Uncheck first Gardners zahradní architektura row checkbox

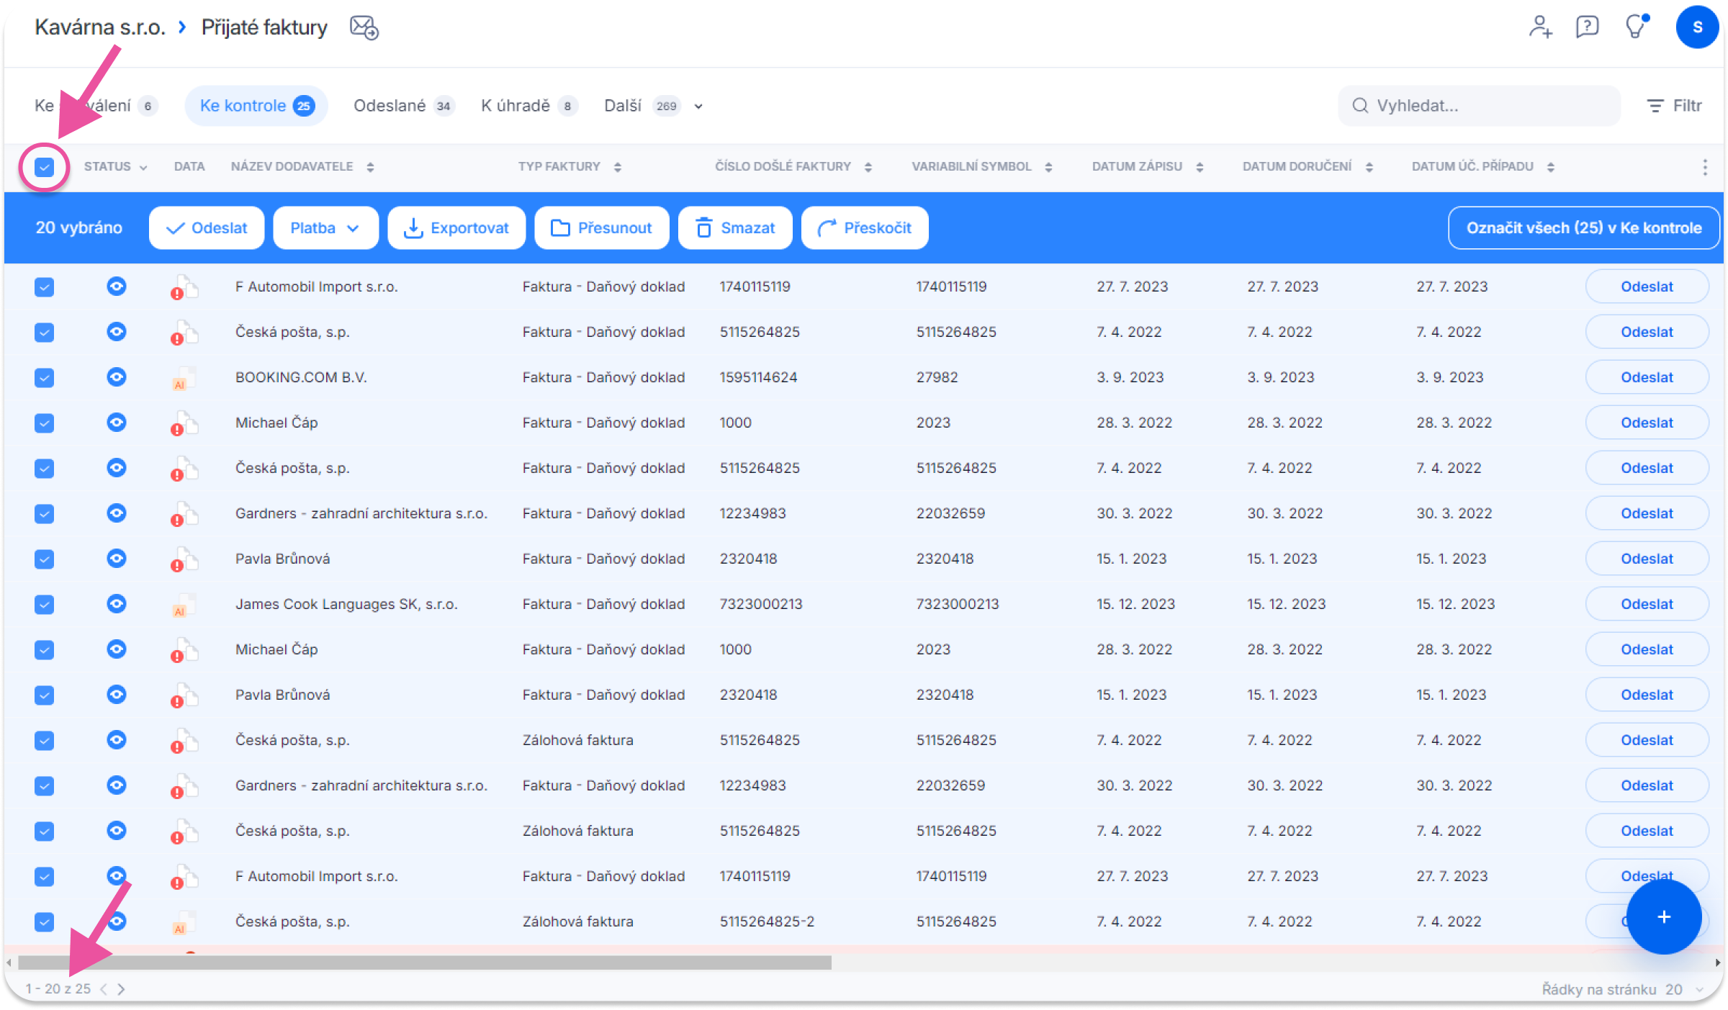click(x=44, y=514)
